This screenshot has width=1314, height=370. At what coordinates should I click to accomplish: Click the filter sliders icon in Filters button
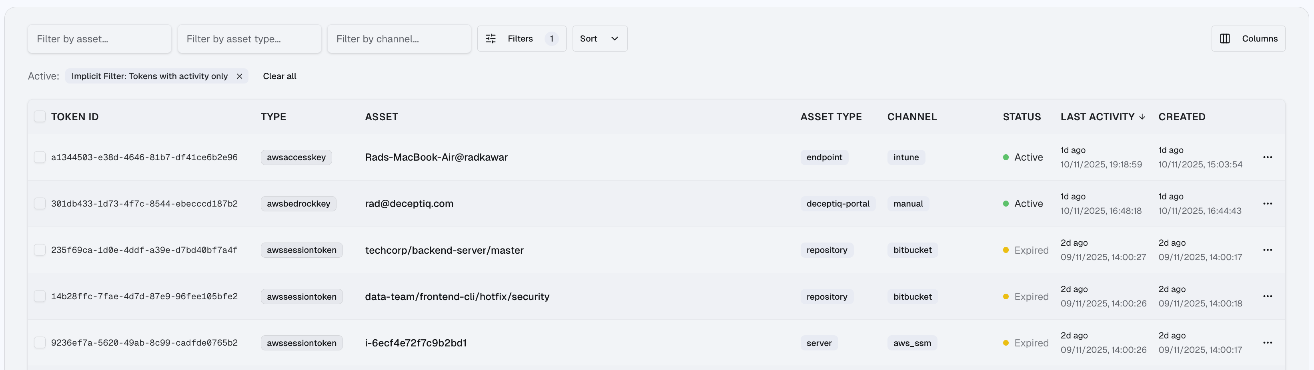coord(491,38)
